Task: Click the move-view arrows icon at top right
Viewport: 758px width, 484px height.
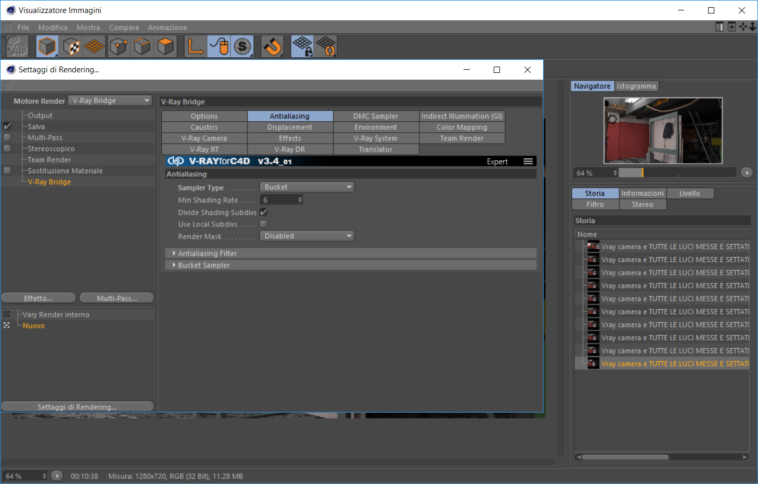Action: (743, 27)
